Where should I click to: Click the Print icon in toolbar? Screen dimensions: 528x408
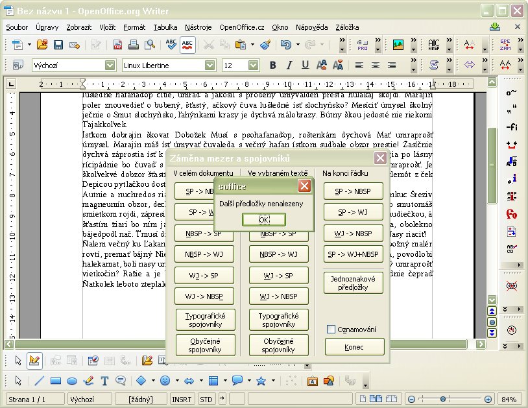tap(134, 45)
